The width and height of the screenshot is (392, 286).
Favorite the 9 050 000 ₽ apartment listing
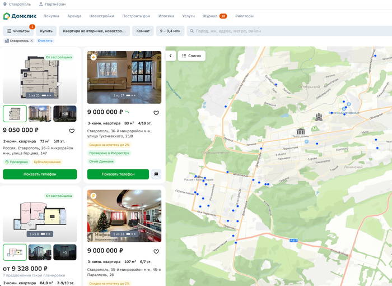[72, 131]
